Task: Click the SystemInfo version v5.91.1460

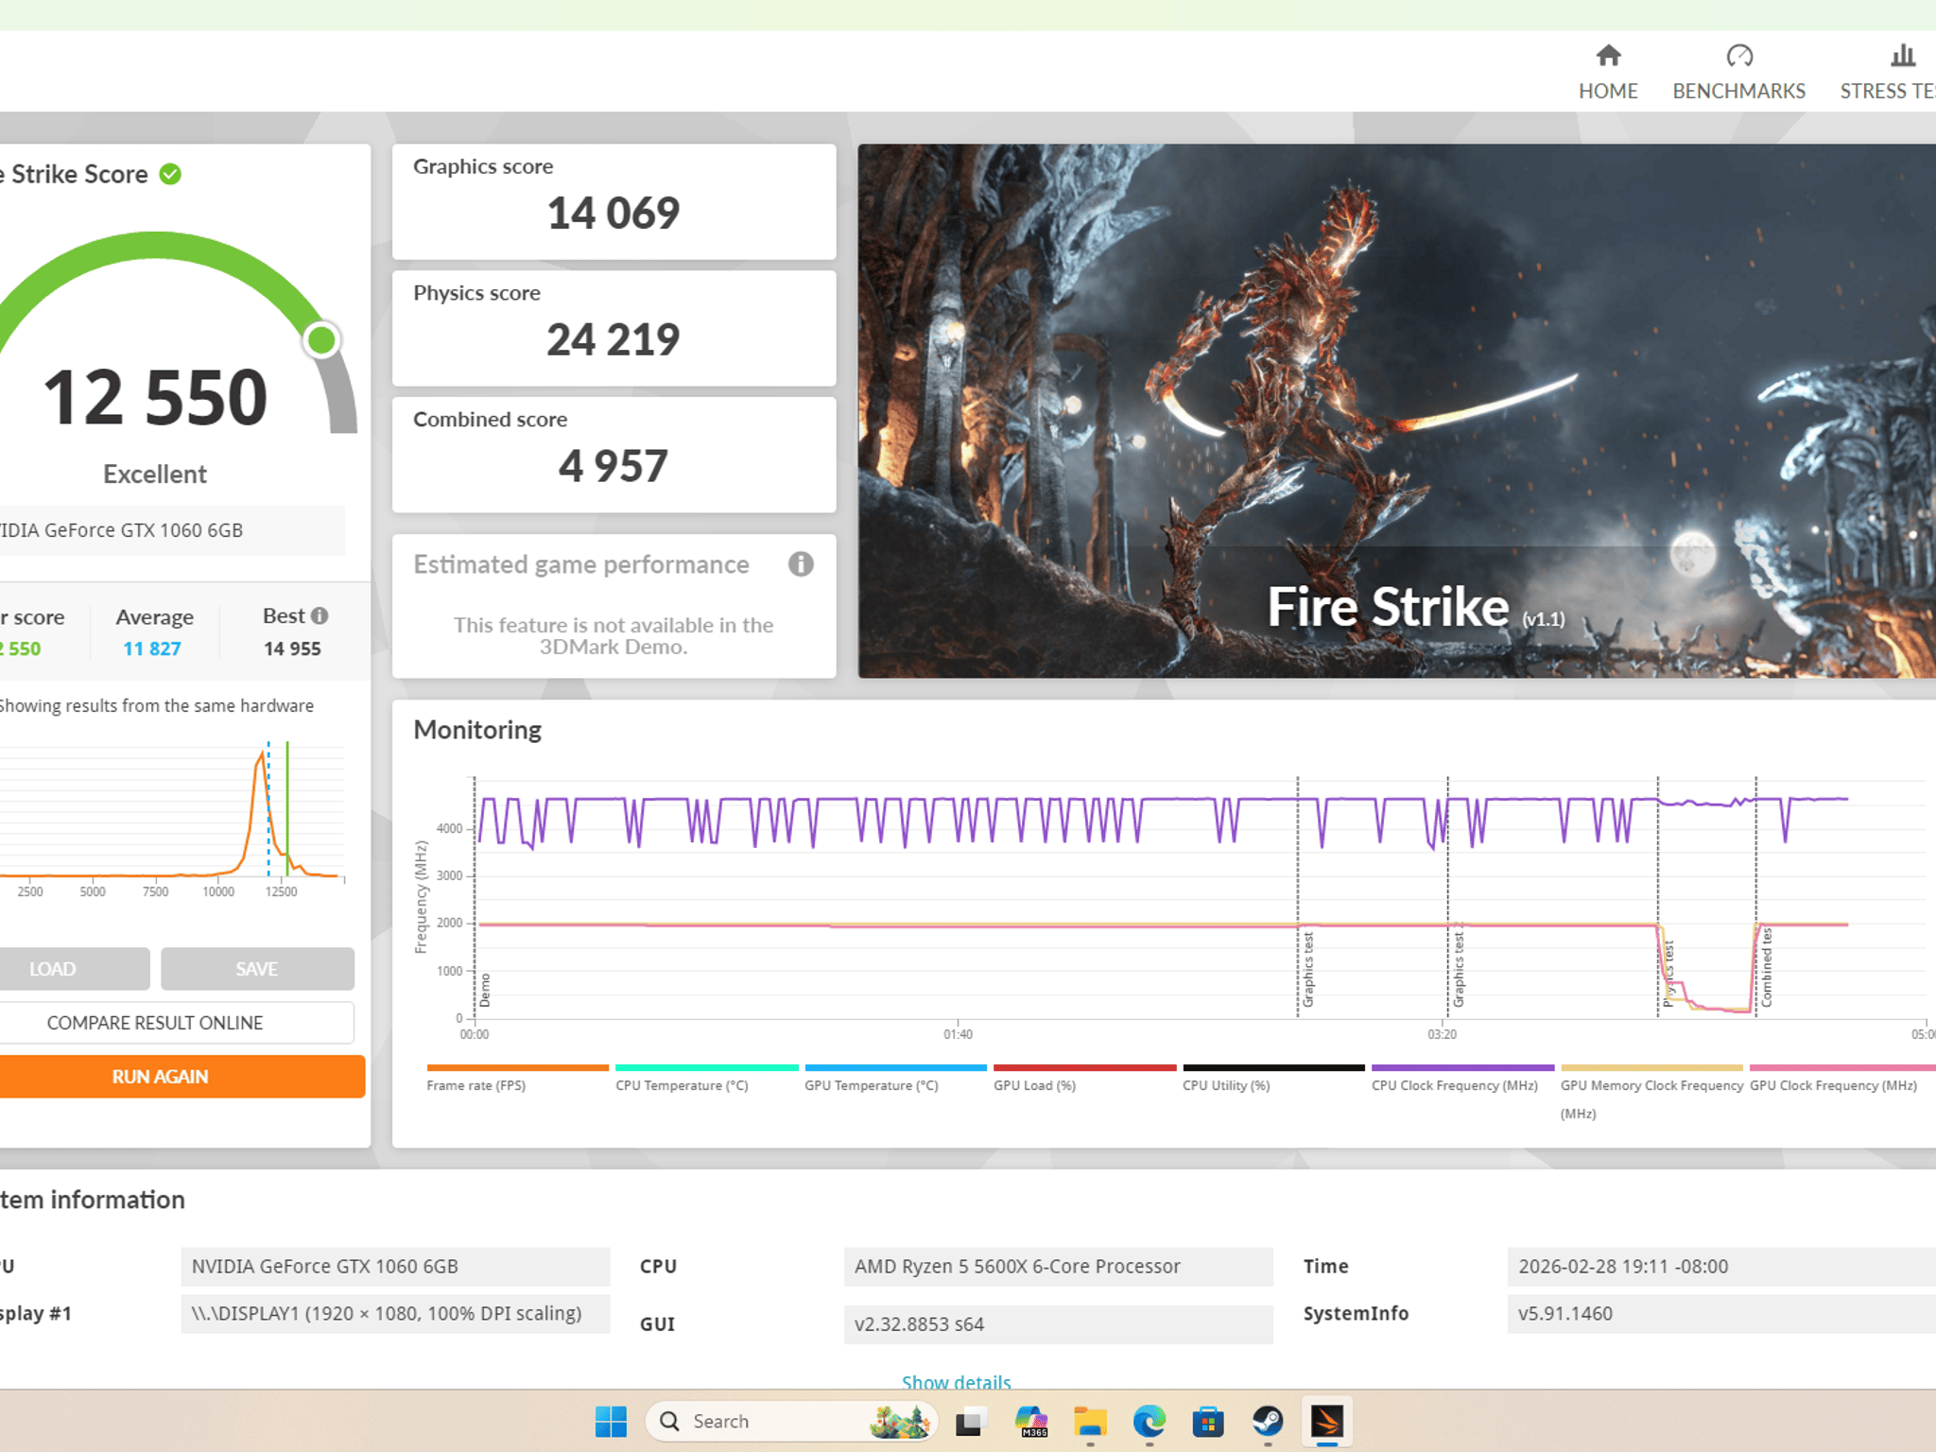Action: 1721,1314
